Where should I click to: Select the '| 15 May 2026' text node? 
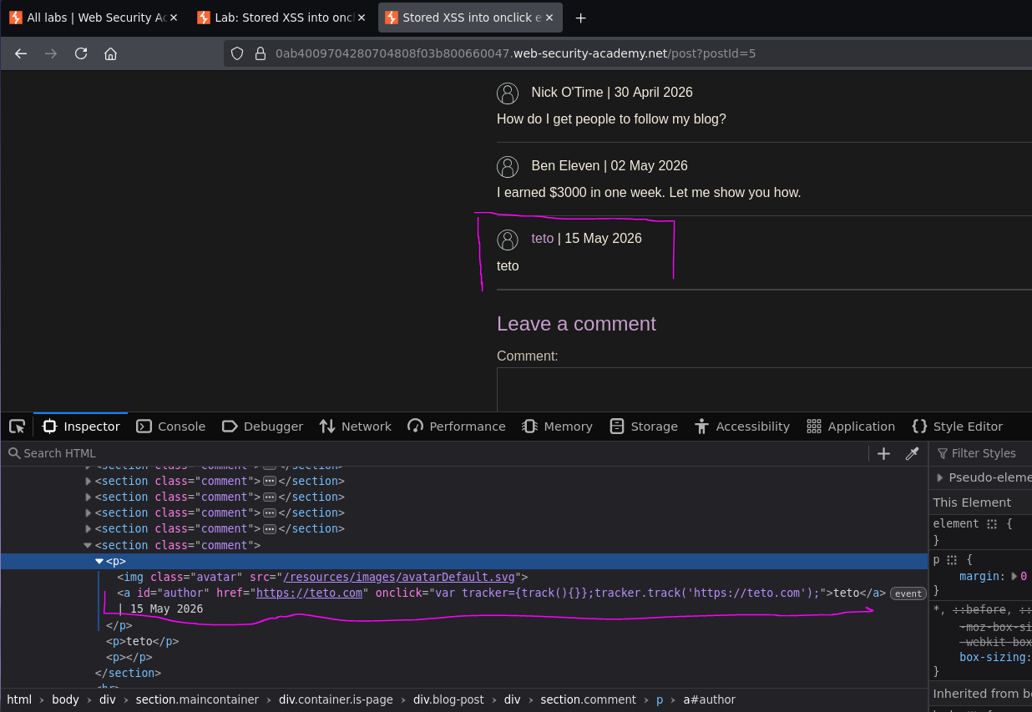pyautogui.click(x=160, y=609)
